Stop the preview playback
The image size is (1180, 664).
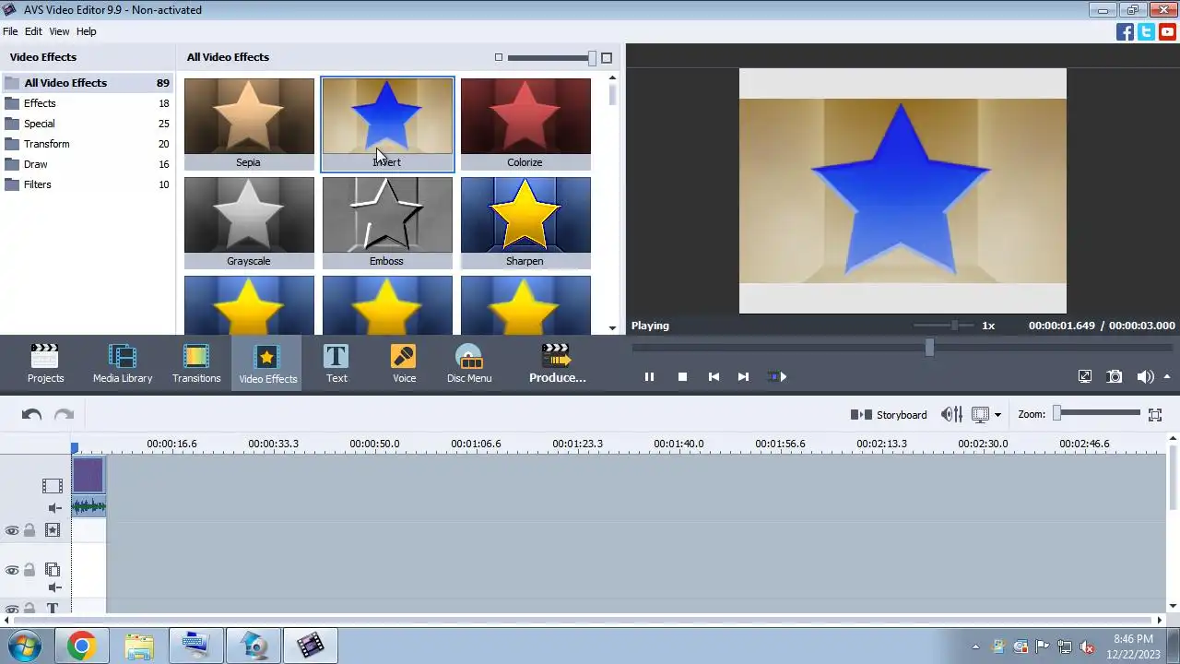point(682,376)
